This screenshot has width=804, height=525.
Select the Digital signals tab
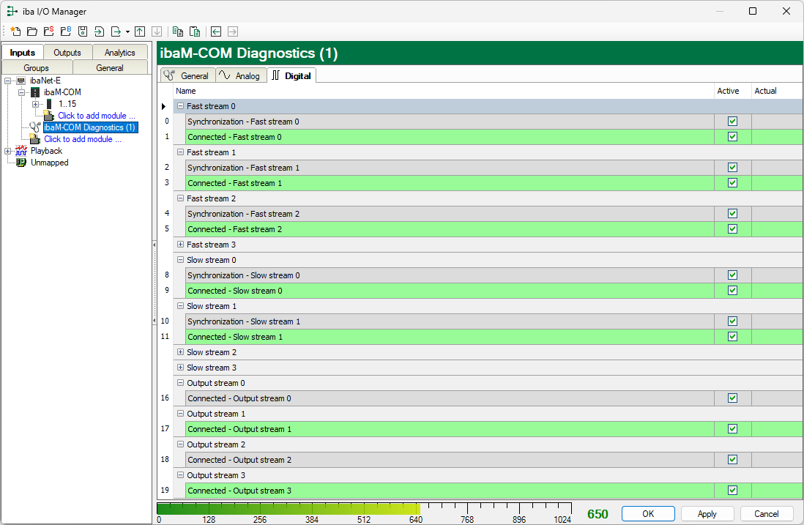coord(291,76)
